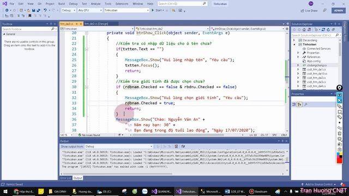Screen dimensions: 349x196
Task: Click Add to Source Control in the status bar
Action: click(318, 184)
